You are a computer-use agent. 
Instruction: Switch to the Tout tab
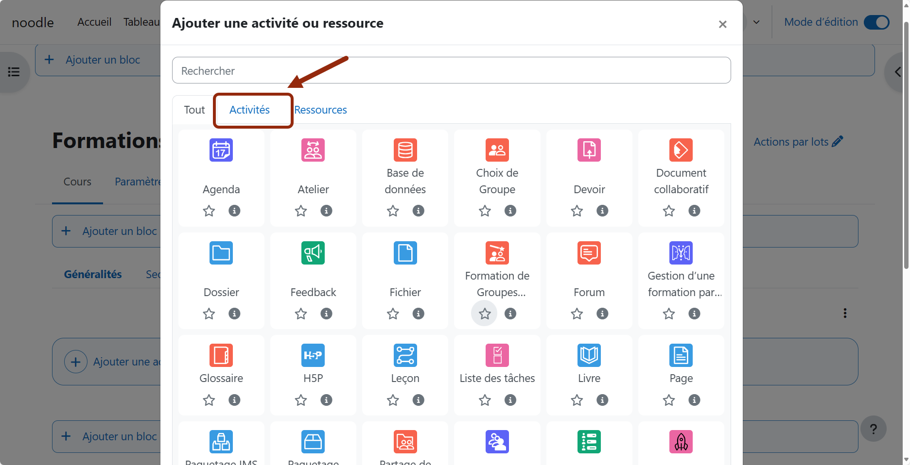pyautogui.click(x=194, y=110)
